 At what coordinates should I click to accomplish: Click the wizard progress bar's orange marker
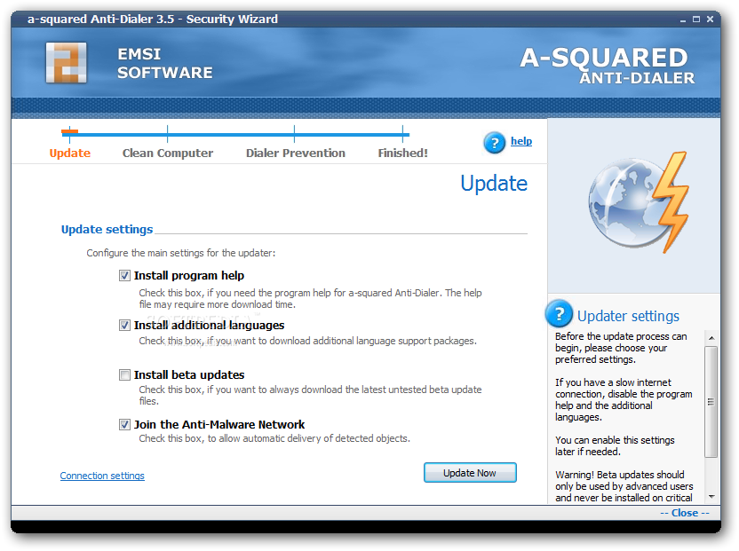point(70,131)
